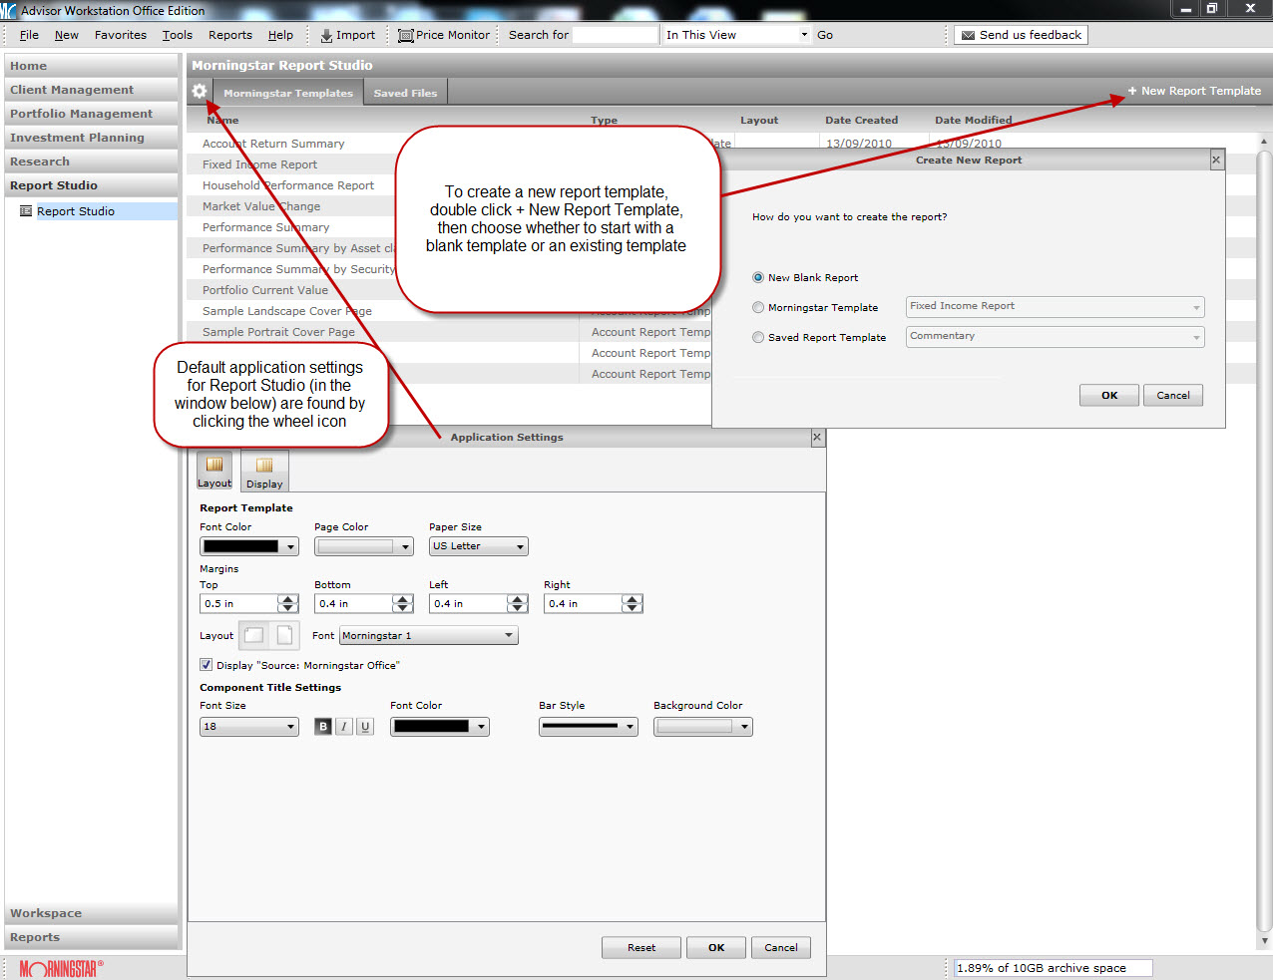
Task: Toggle italic for component title
Action: 344,727
